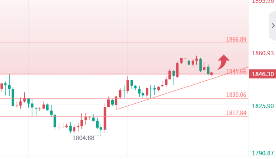Select the rising diagonal trendline
The image size is (276, 159).
[182, 88]
